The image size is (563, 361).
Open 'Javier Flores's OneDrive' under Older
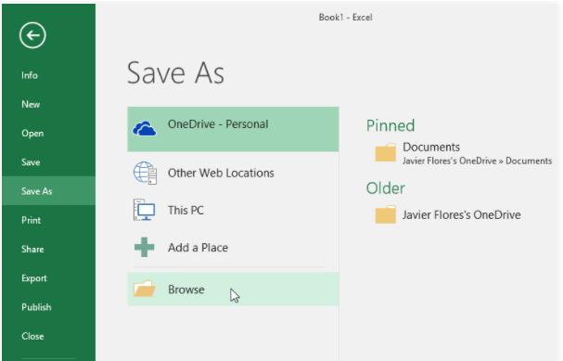tap(461, 214)
